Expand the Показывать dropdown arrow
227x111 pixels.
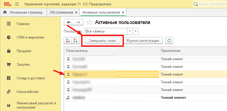[x=130, y=31]
